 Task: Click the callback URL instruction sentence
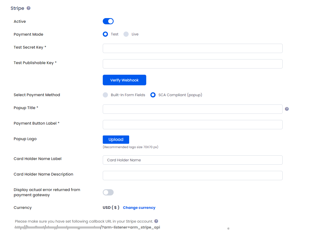[84, 221]
